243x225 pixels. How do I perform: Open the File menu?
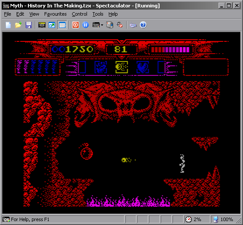7,14
